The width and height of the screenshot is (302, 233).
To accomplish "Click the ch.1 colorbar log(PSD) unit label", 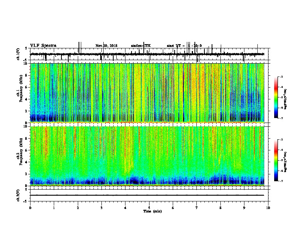I will [285, 99].
